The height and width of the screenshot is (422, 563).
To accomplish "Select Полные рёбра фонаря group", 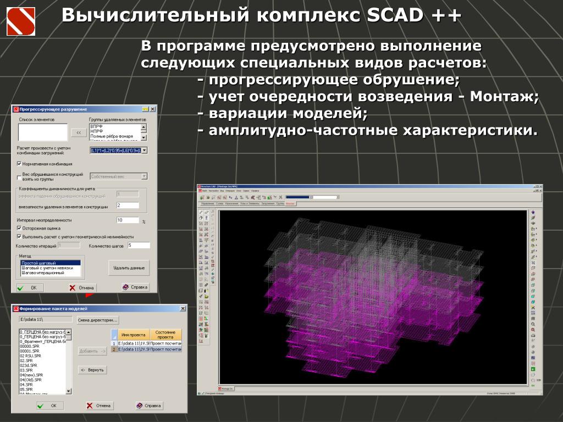I will pyautogui.click(x=114, y=136).
